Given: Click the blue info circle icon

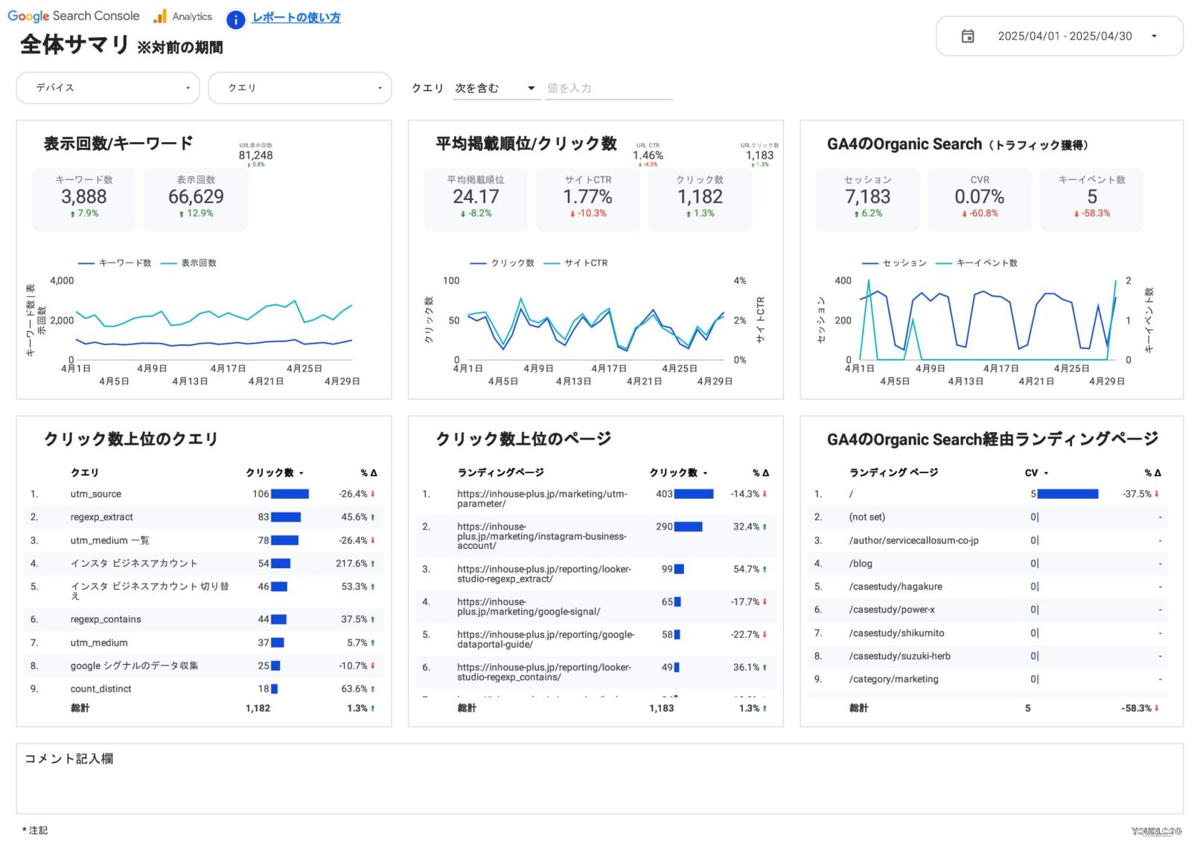Looking at the screenshot, I should 235,20.
